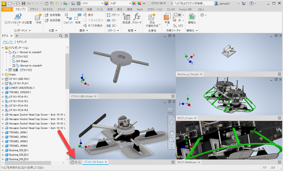
Task: Expand the CF101-LBB-RH:1 node
Action: [3, 79]
